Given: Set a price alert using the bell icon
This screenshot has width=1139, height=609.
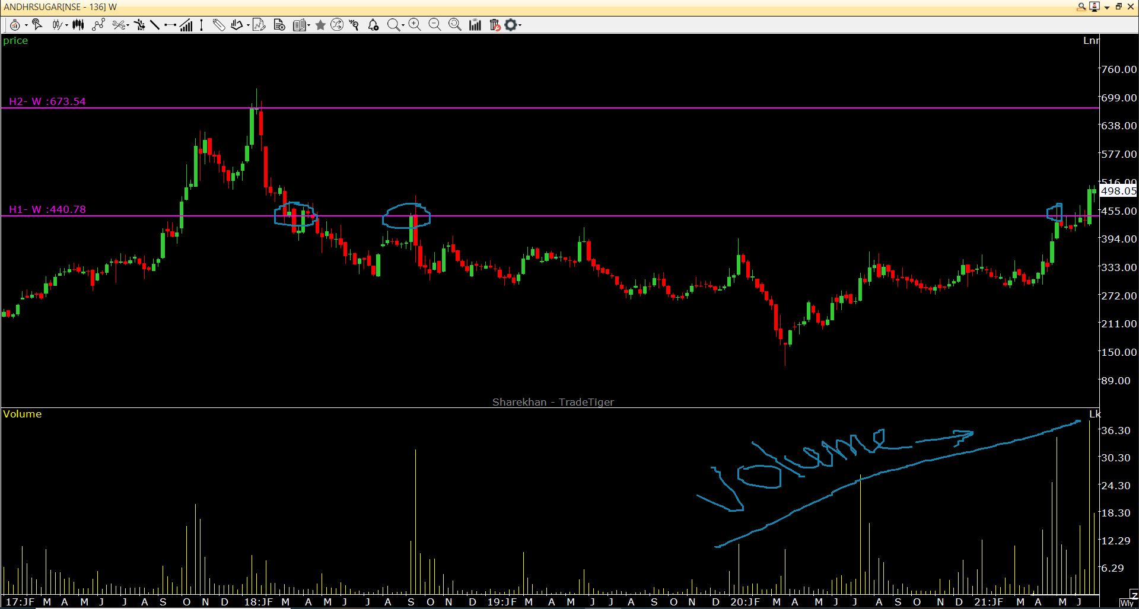Looking at the screenshot, I should [x=373, y=25].
